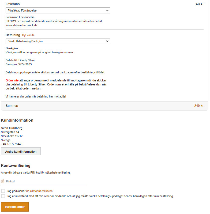Tick the checkbox accepting de allmänna villkoren
Viewport: 210px width, 214px height.
tap(3, 191)
